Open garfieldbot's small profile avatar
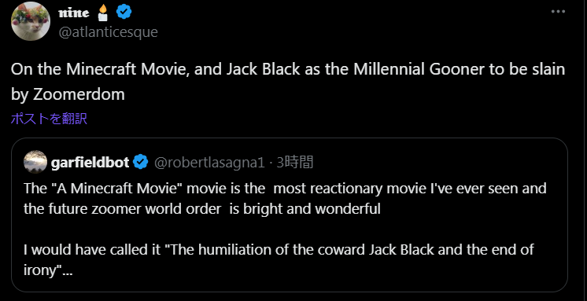Viewport: 587px width, 301px height. (x=35, y=162)
